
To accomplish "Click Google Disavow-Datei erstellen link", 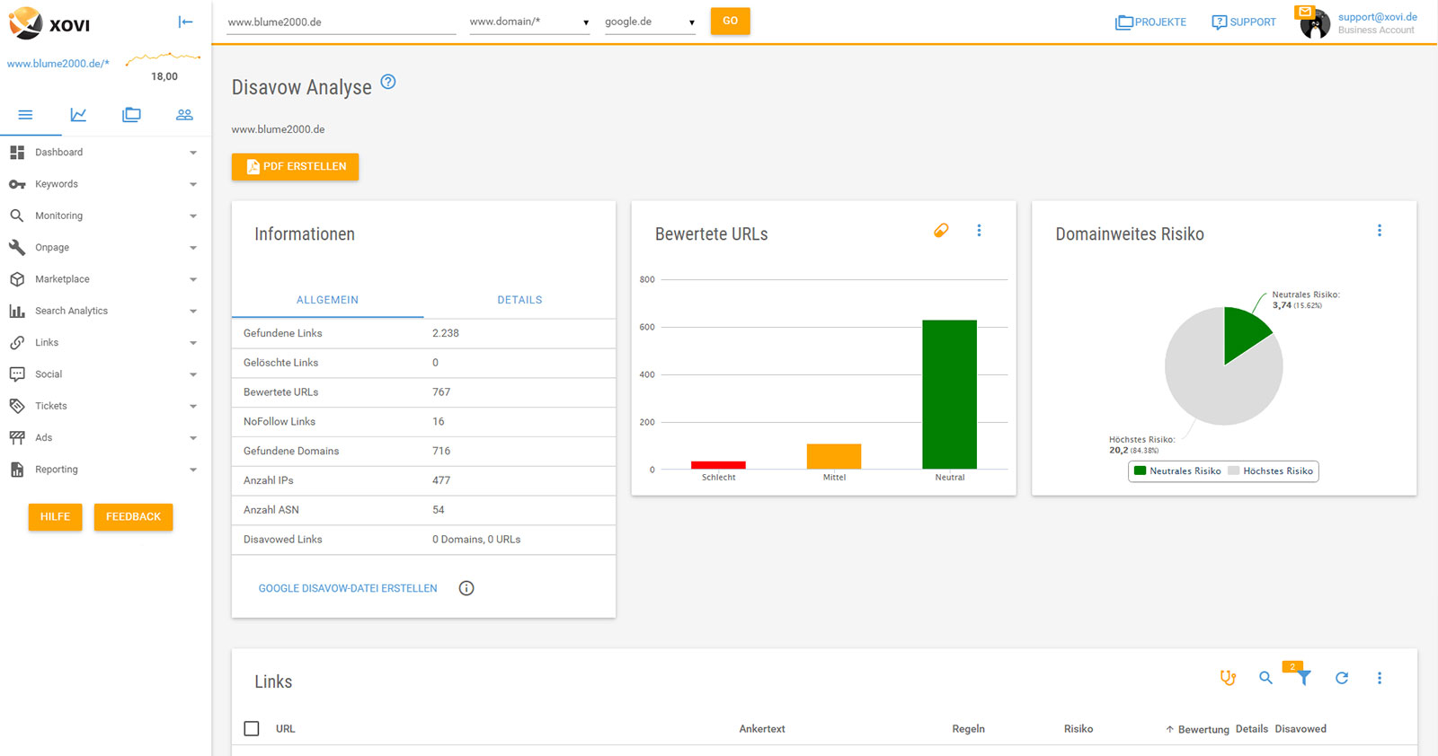I will (x=348, y=588).
